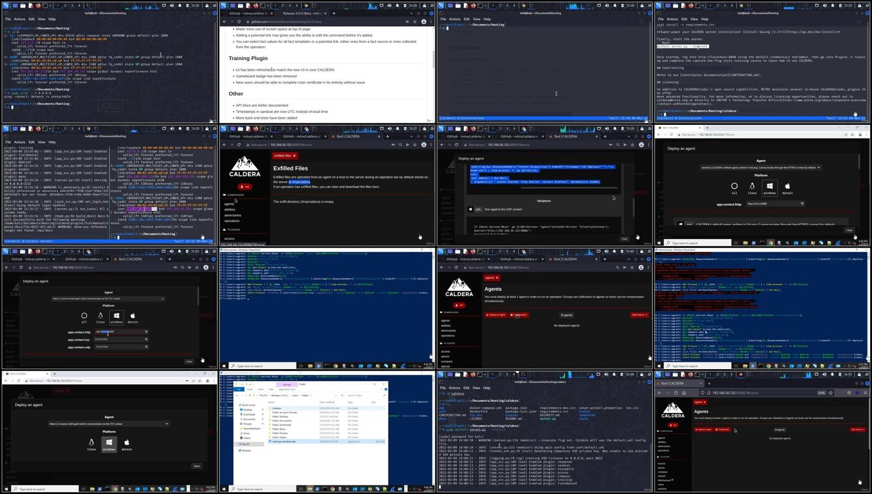Select linux platform in 15:42 Deploy an agent frame
Viewport: 872px width, 494px height.
tap(100, 317)
